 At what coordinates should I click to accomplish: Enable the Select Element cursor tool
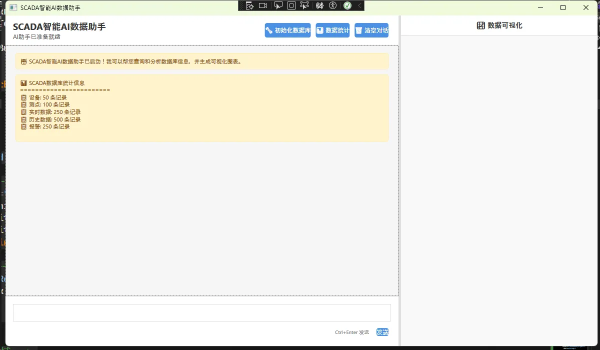(278, 5)
